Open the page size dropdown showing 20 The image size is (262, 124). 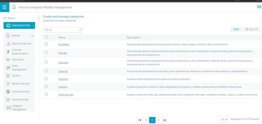click(x=223, y=119)
